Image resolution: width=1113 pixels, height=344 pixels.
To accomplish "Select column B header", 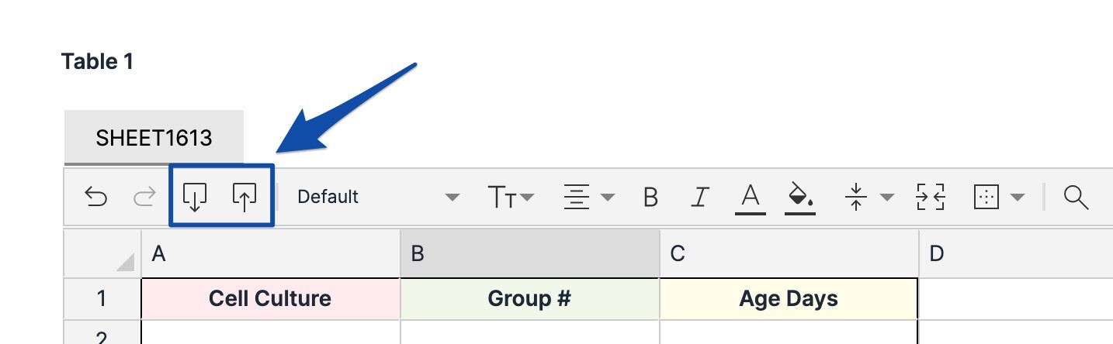I will coord(529,254).
